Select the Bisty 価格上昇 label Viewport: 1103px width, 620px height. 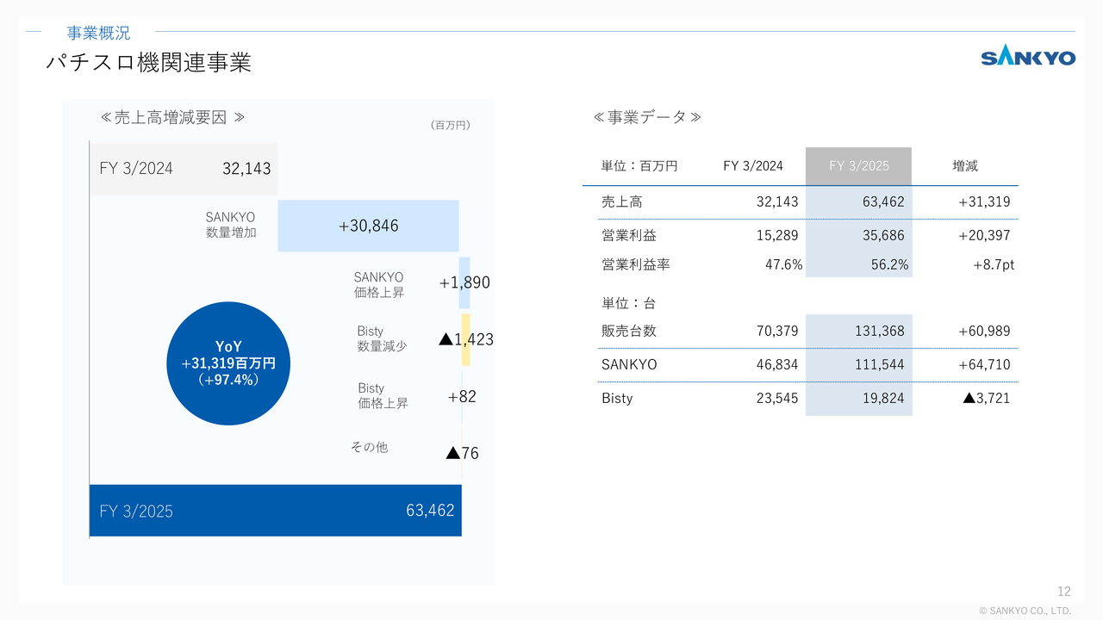383,396
